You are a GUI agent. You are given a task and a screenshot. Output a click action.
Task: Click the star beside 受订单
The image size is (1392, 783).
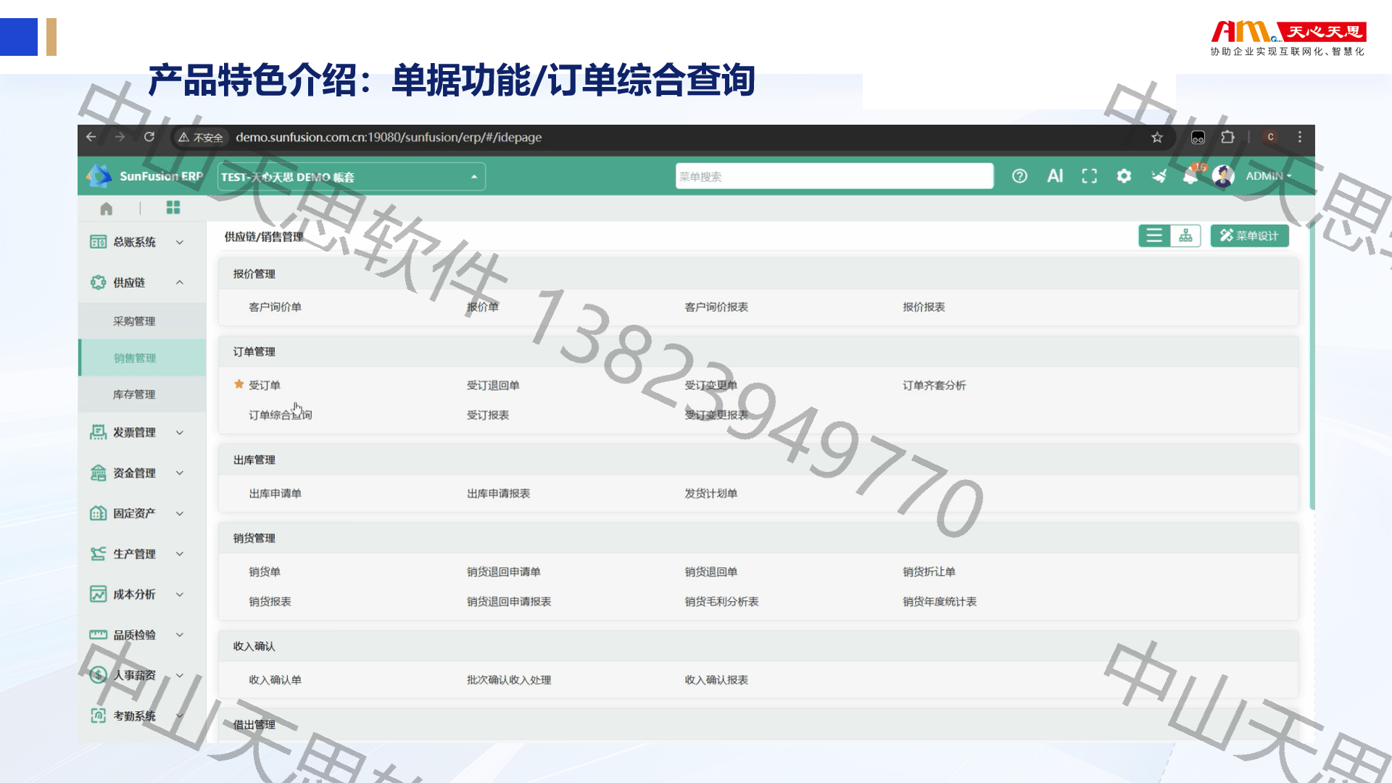tap(239, 384)
